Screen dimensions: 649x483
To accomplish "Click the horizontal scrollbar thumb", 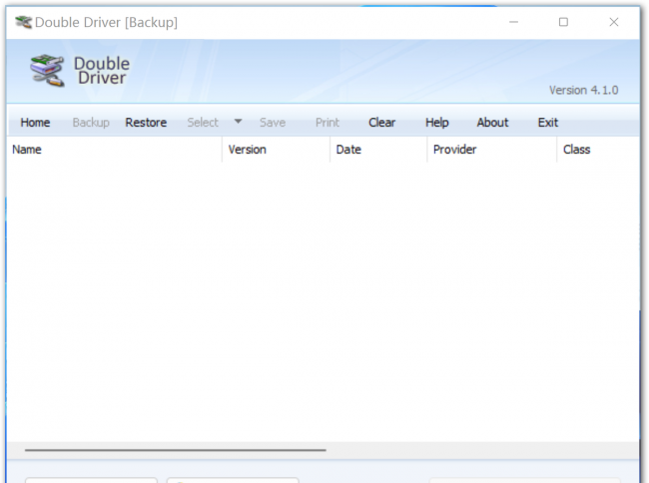I will [176, 450].
